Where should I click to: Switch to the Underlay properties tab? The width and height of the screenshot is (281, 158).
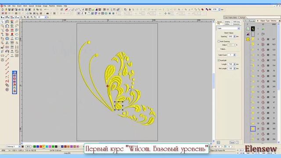(x=227, y=22)
